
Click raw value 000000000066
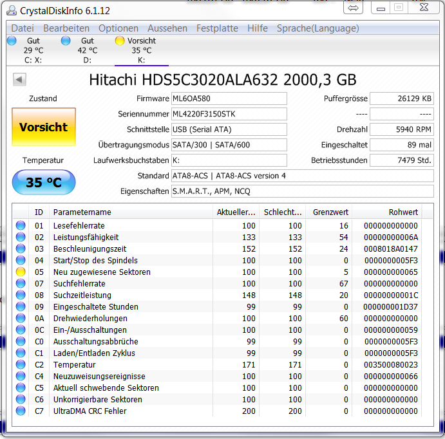tap(391, 377)
